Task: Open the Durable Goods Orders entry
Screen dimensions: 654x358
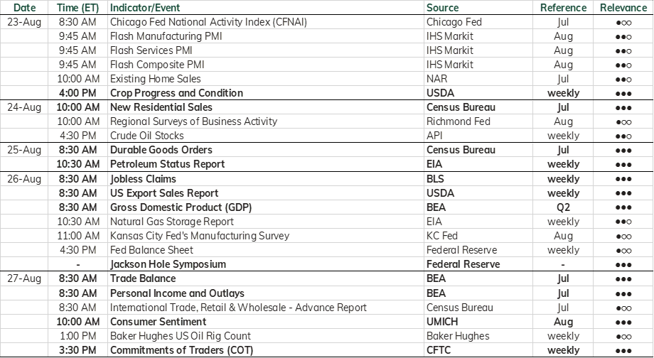Action: [x=161, y=150]
